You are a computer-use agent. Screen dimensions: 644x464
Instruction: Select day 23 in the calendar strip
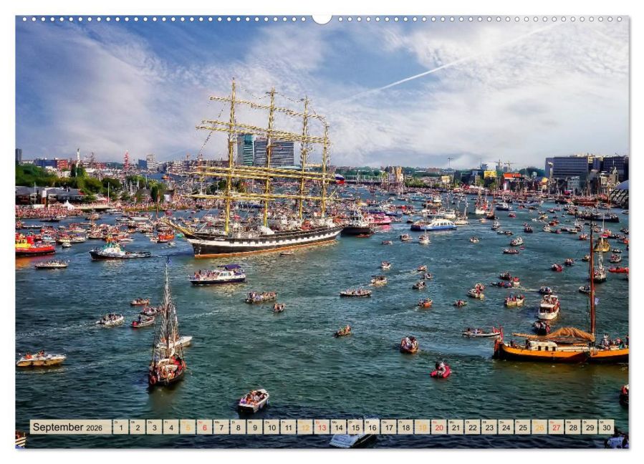pos(489,427)
